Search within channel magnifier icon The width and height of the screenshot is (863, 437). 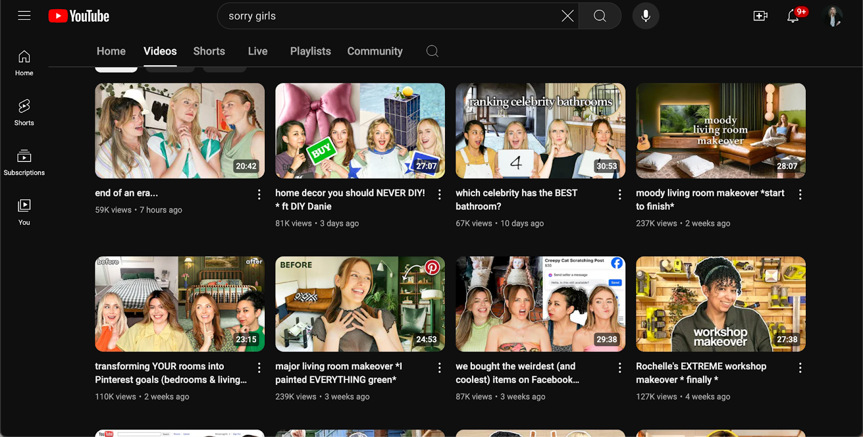pos(432,51)
